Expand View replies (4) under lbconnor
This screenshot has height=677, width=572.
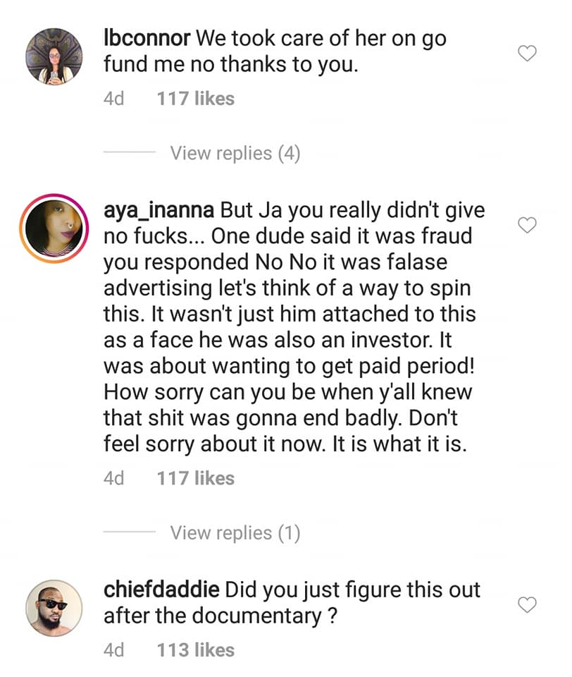(x=235, y=153)
